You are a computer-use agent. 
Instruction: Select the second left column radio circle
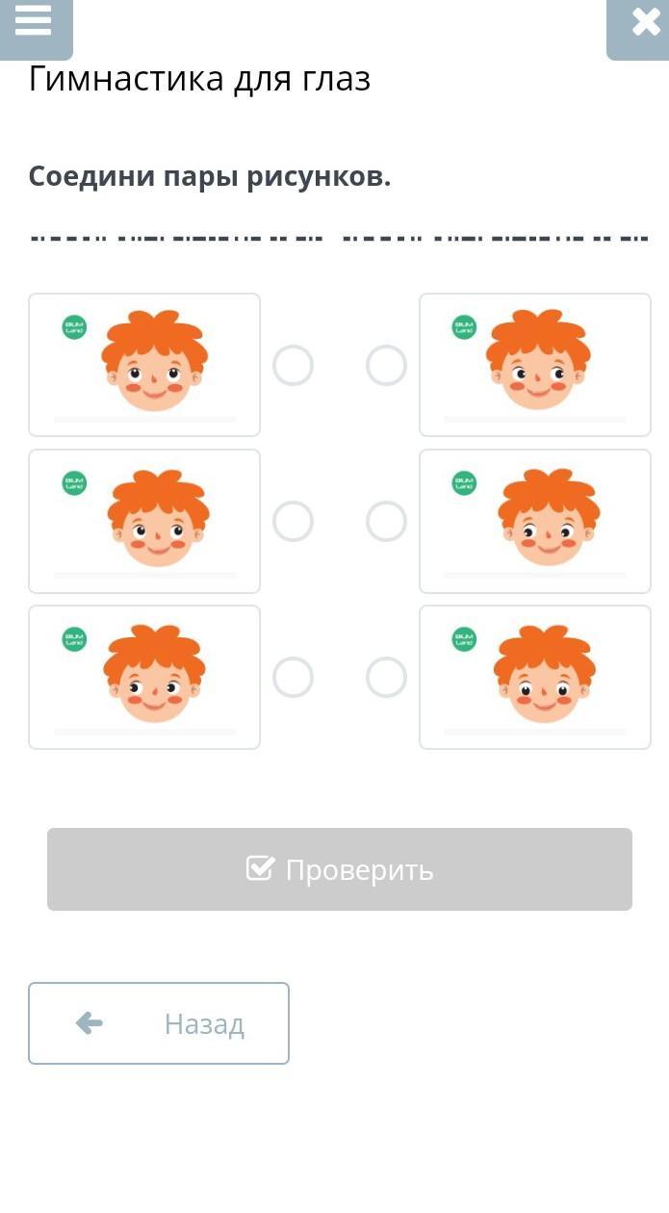pos(293,522)
